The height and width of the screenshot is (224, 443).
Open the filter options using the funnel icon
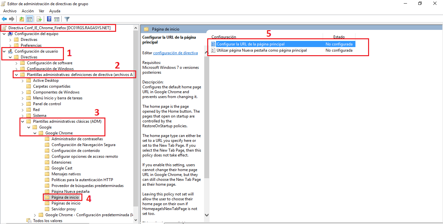click(67, 19)
